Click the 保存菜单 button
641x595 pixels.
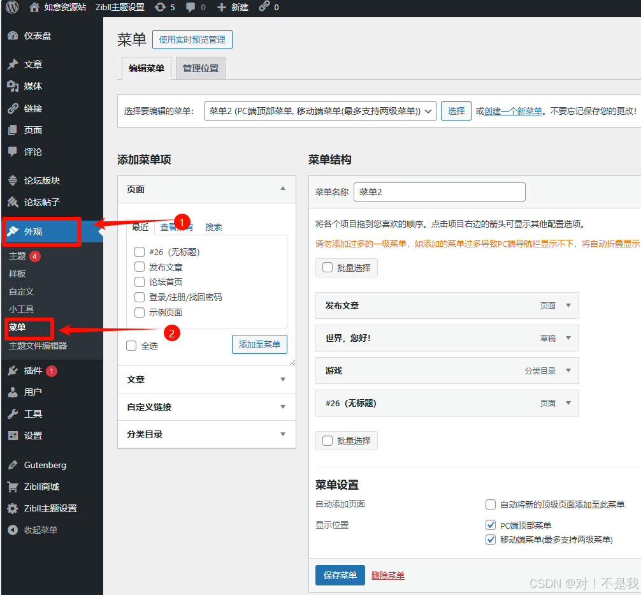(x=340, y=575)
